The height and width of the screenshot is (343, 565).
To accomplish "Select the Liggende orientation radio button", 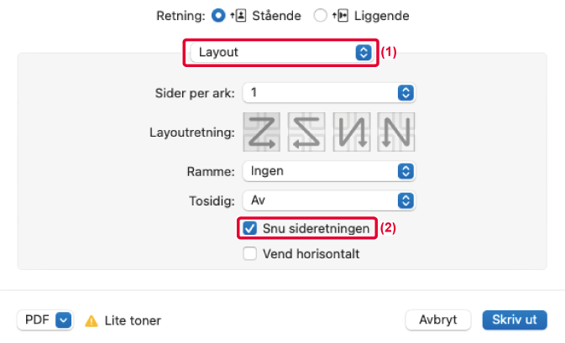I will [x=319, y=16].
